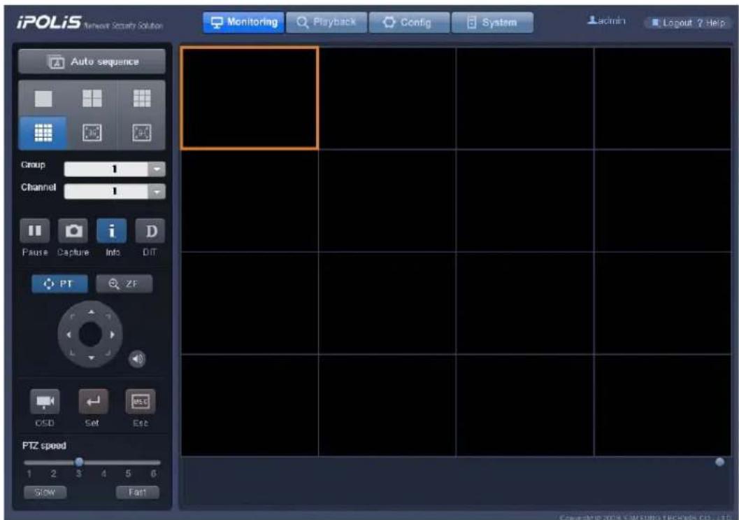This screenshot has height=520, width=739.
Task: Open the camera OSD menu
Action: coord(45,402)
